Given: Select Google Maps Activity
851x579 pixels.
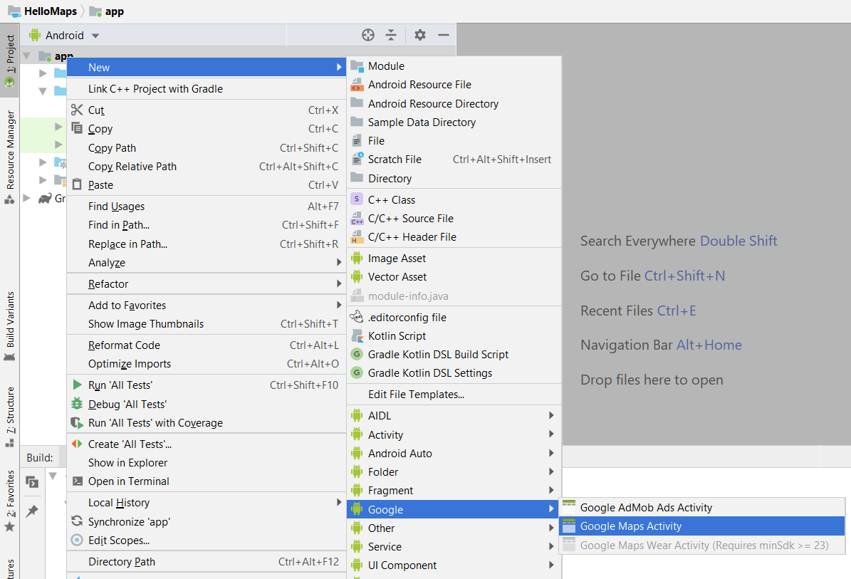Looking at the screenshot, I should click(x=701, y=526).
